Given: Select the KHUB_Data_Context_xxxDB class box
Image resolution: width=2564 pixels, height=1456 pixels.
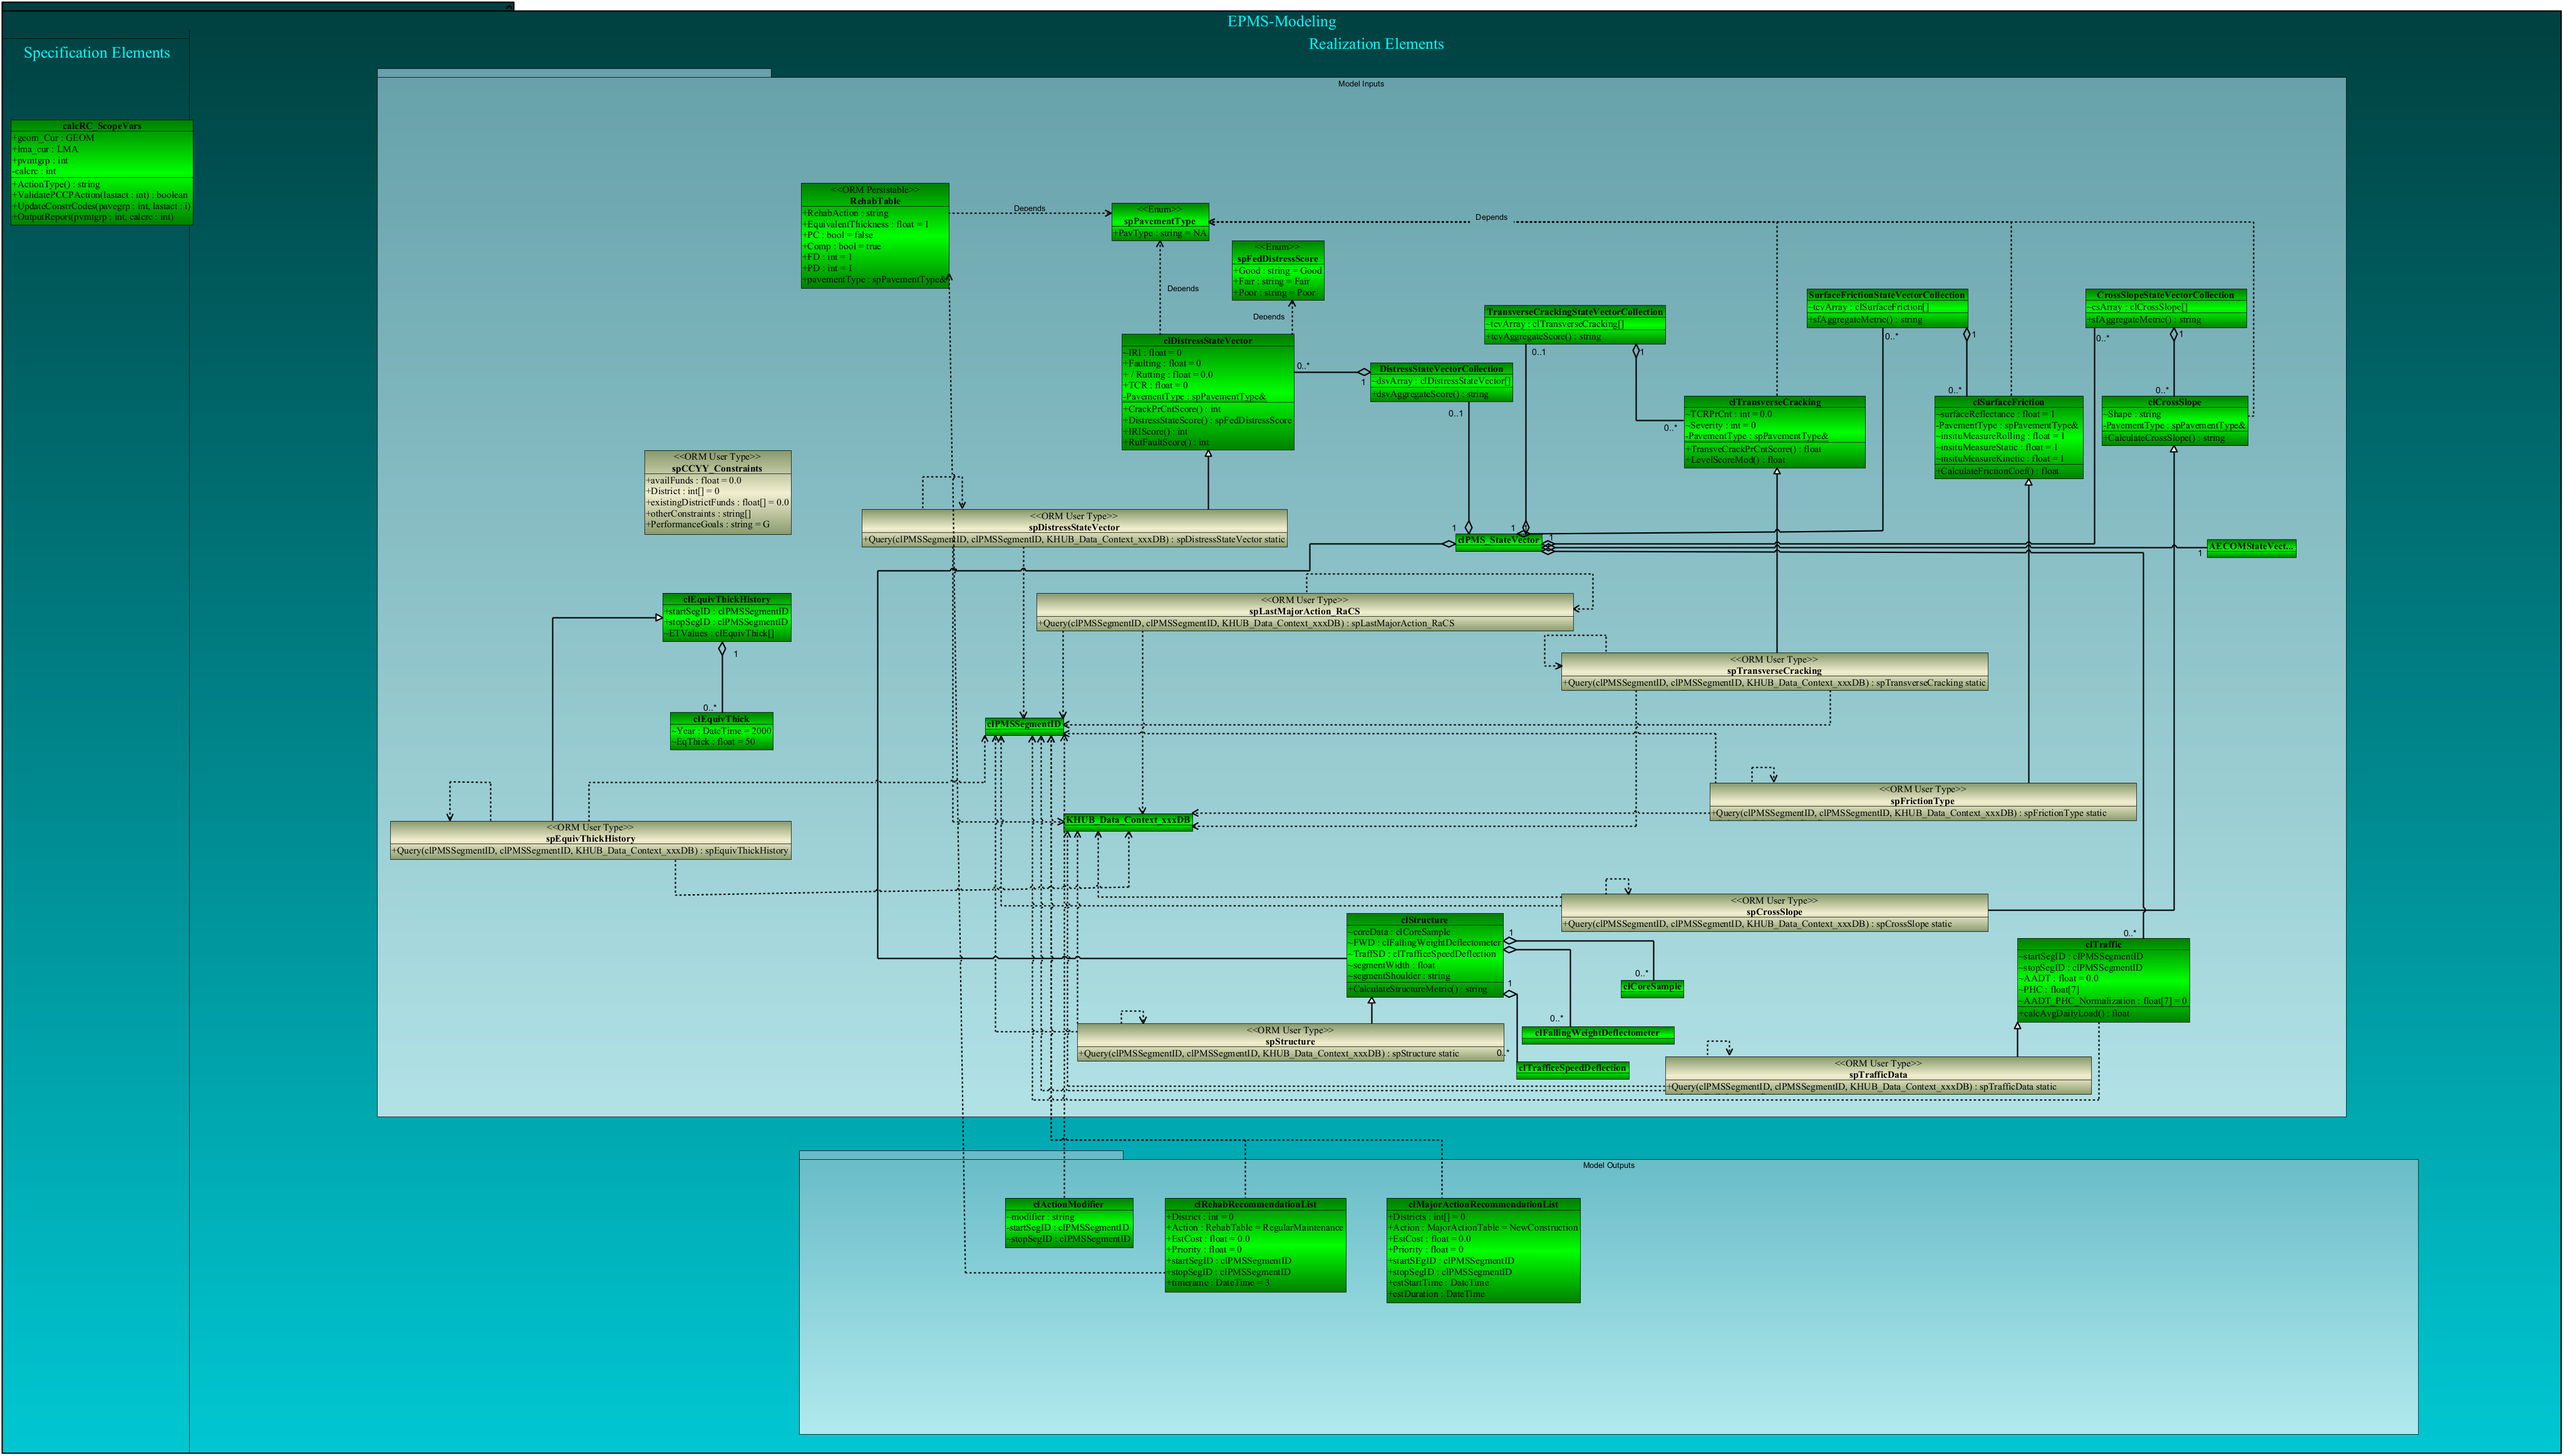Looking at the screenshot, I should point(1128,821).
